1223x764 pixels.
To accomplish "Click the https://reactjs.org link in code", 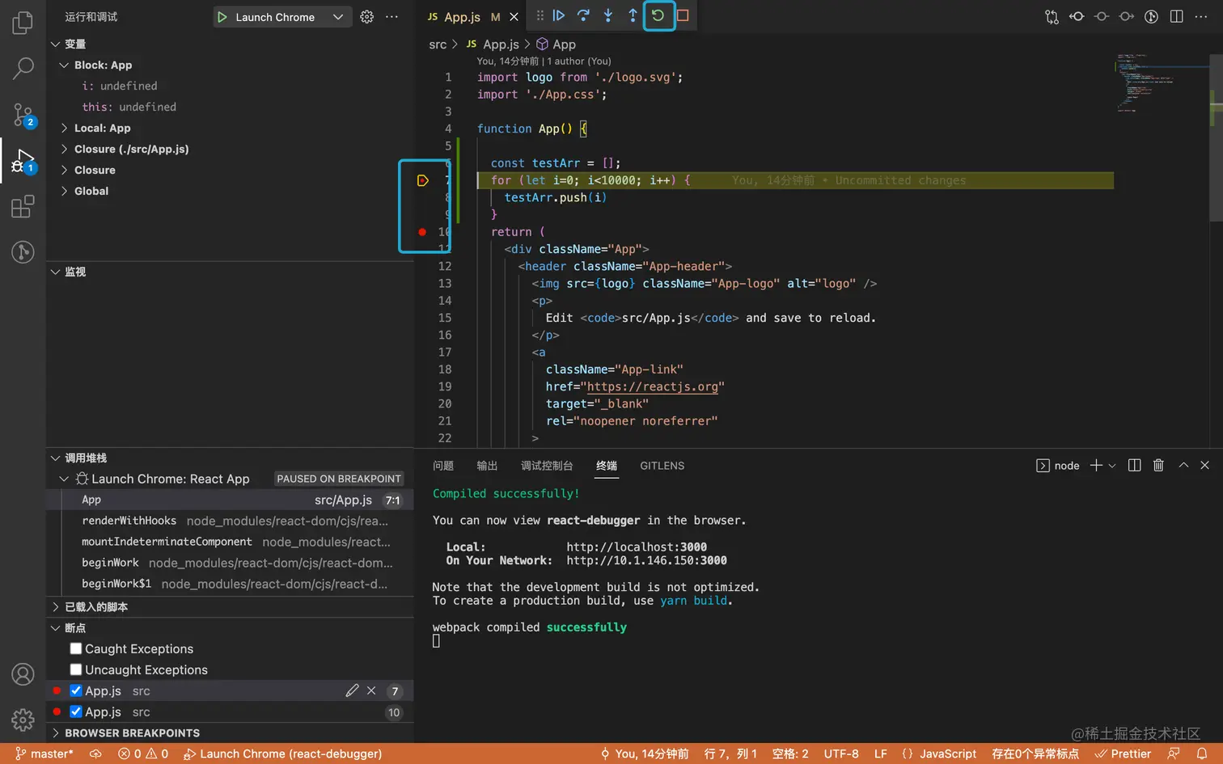I will (652, 386).
